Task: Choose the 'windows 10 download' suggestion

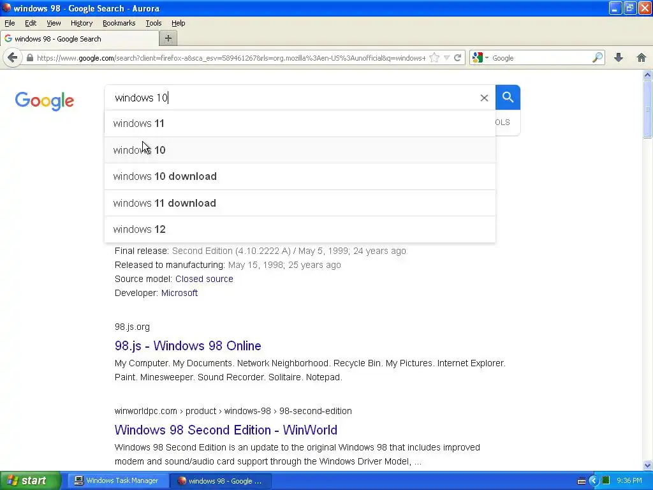Action: click(300, 176)
